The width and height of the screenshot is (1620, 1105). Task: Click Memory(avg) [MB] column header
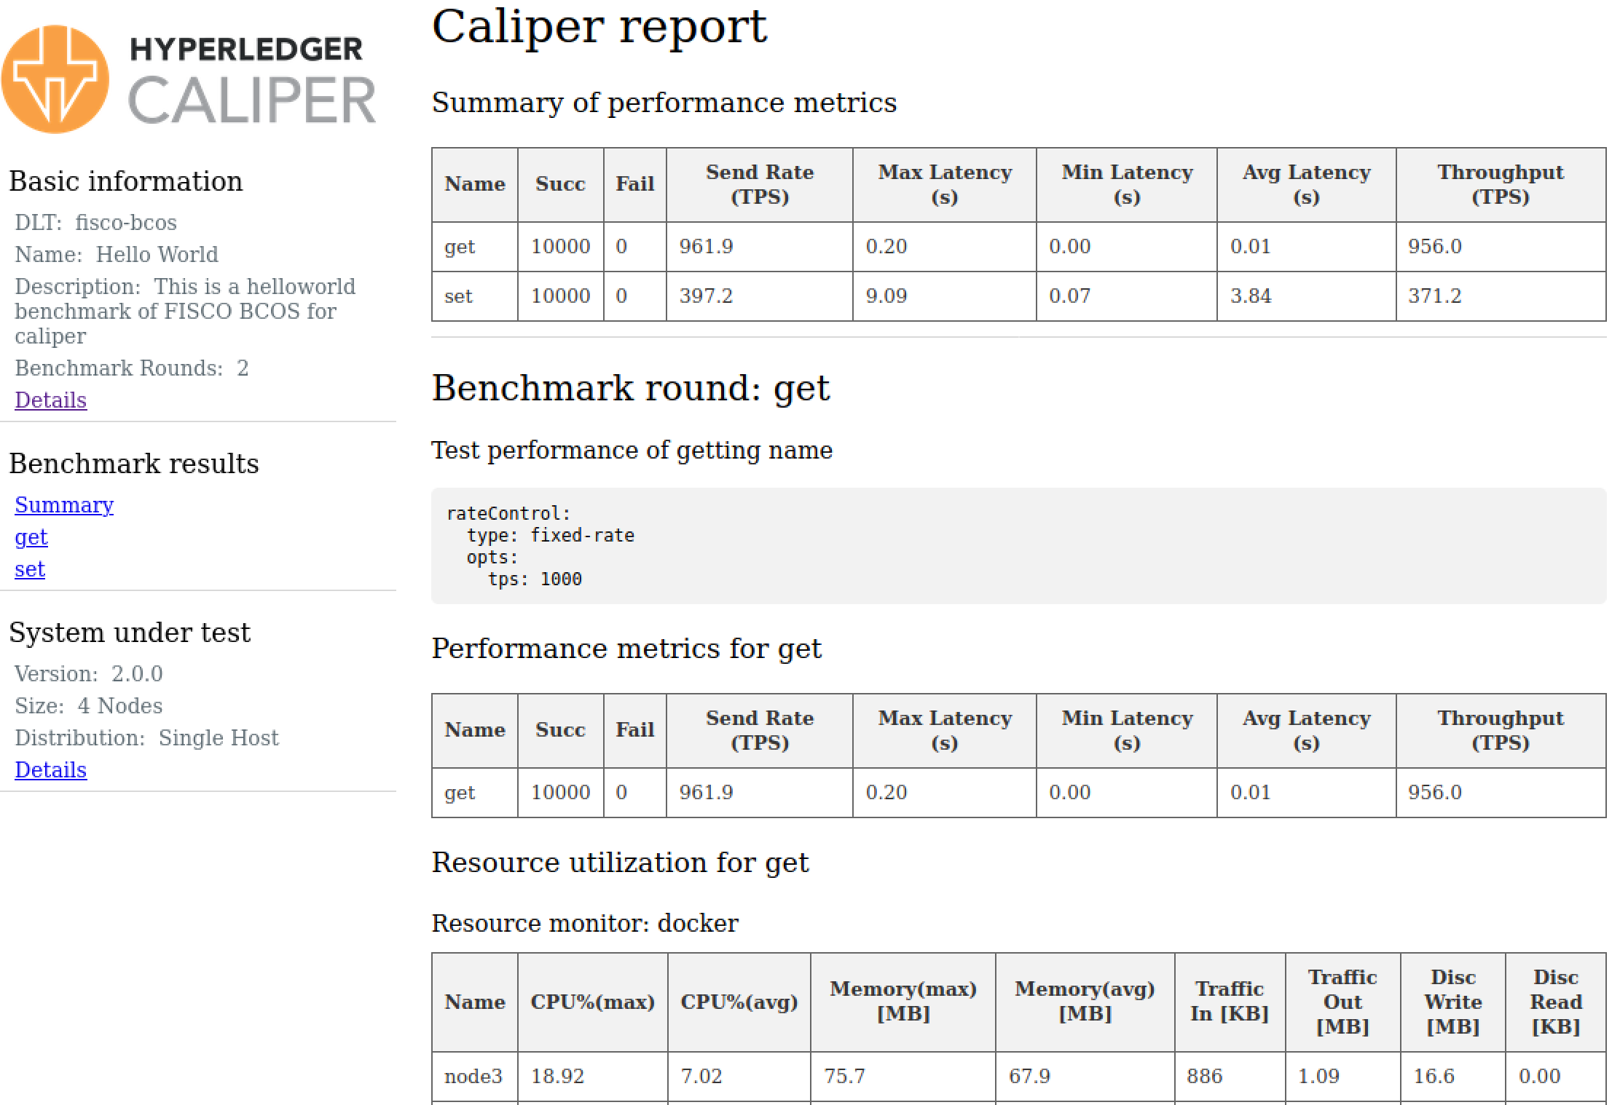point(1084,1002)
